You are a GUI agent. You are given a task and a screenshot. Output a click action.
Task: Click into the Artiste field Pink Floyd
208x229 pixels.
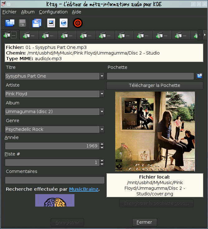(x=52, y=94)
